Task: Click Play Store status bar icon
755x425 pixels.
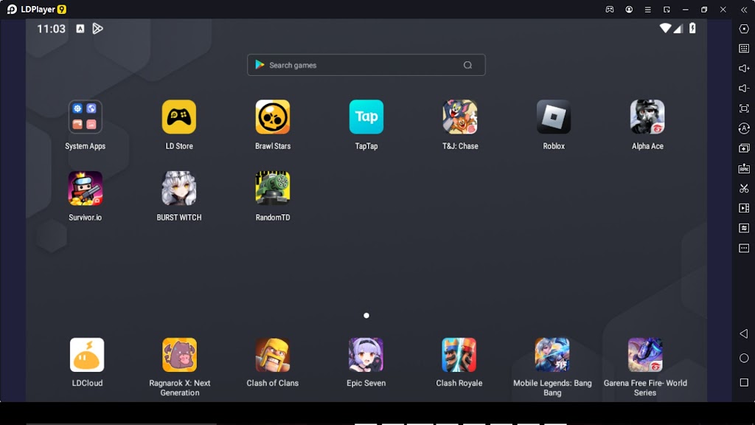Action: point(98,29)
